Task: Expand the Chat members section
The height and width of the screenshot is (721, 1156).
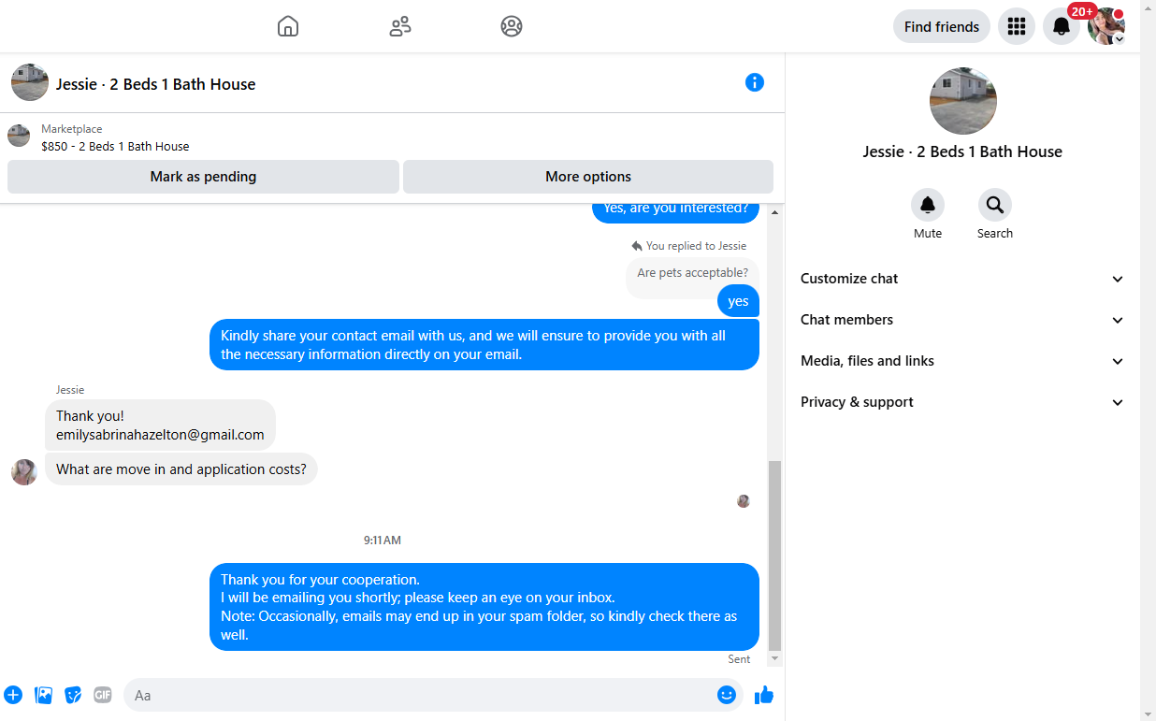Action: [962, 320]
